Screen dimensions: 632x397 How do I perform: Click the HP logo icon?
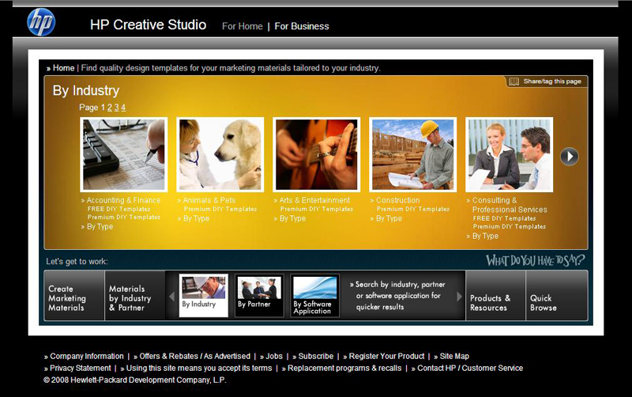41,22
